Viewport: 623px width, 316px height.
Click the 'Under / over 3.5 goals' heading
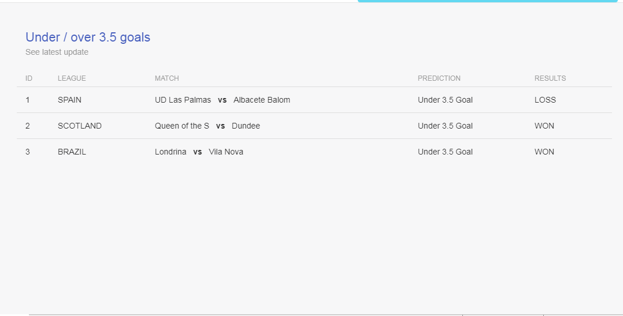tap(88, 37)
